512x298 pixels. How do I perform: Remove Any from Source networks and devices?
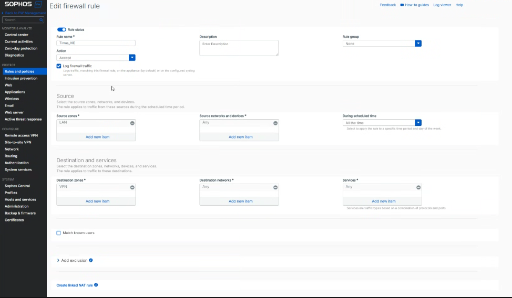pos(275,123)
